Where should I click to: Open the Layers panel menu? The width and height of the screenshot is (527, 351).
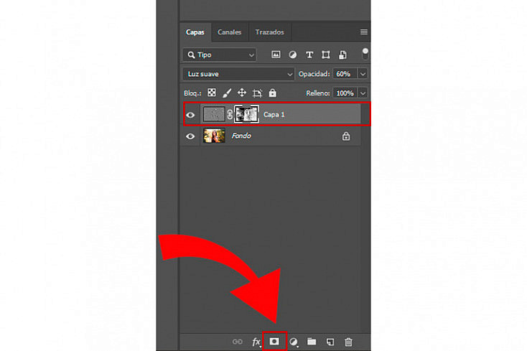[363, 32]
